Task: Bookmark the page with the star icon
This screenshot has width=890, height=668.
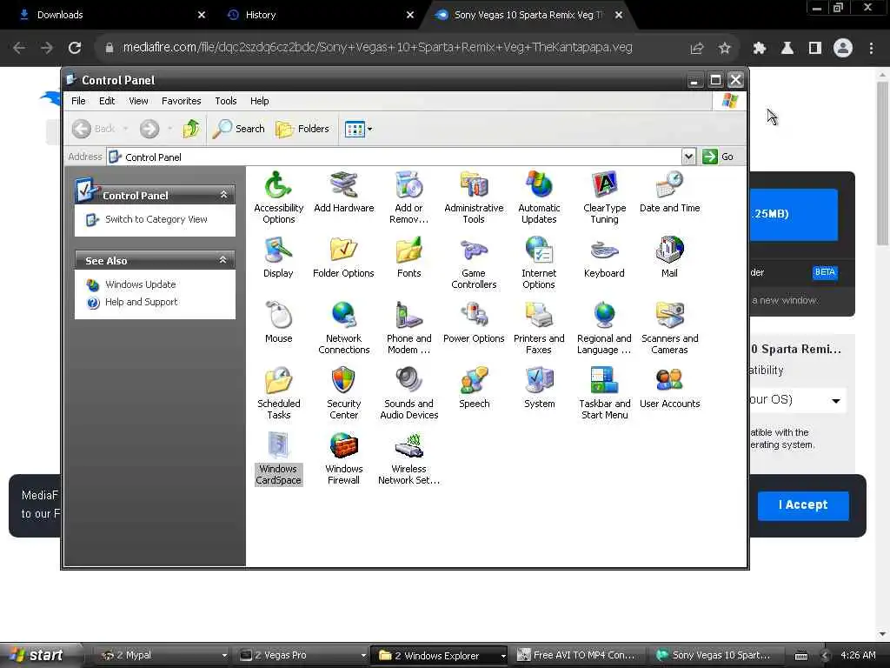Action: (724, 49)
